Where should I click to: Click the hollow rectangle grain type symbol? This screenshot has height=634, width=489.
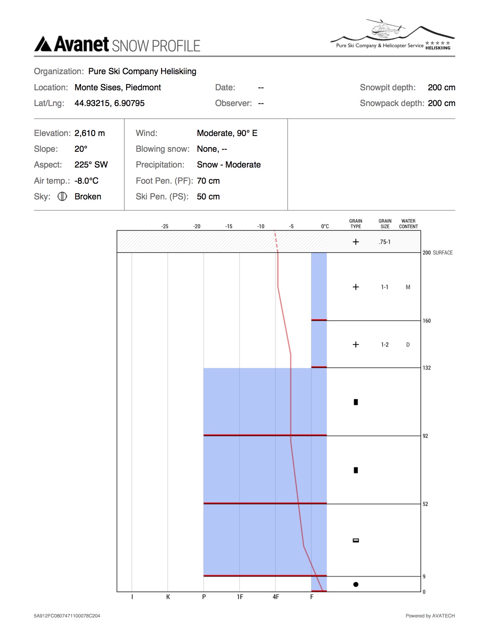tap(356, 540)
